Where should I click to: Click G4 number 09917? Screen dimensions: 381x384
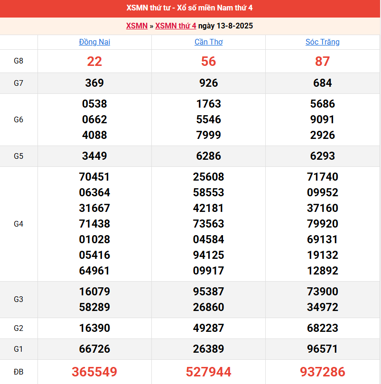pyautogui.click(x=208, y=271)
